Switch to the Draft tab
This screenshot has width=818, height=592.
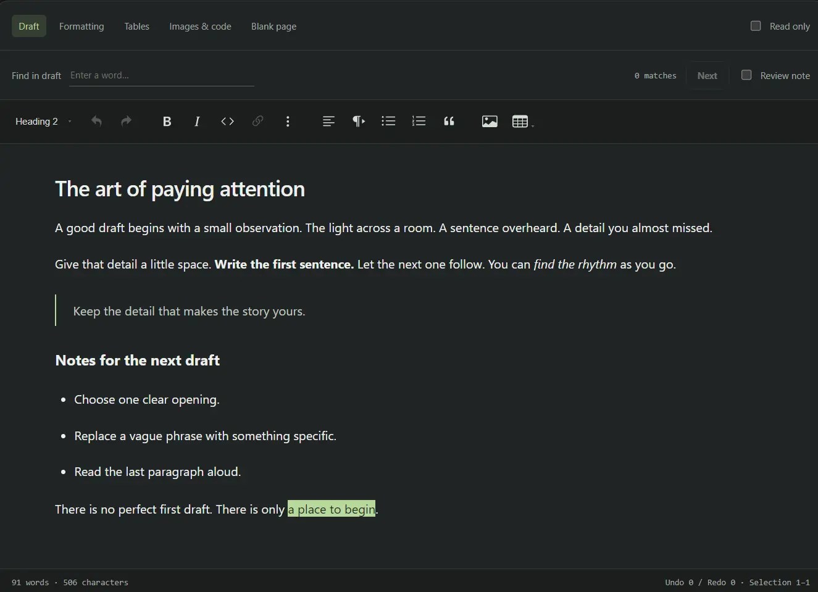tap(29, 26)
